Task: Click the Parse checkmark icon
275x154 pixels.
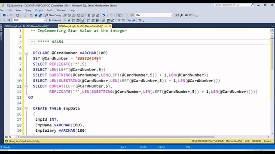Action: tap(69, 20)
